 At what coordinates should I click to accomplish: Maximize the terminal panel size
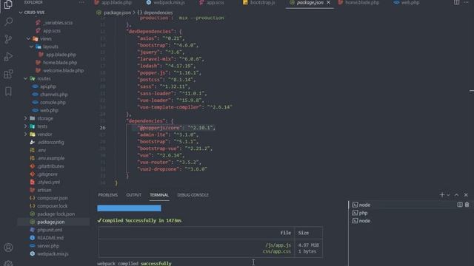tap(456, 195)
